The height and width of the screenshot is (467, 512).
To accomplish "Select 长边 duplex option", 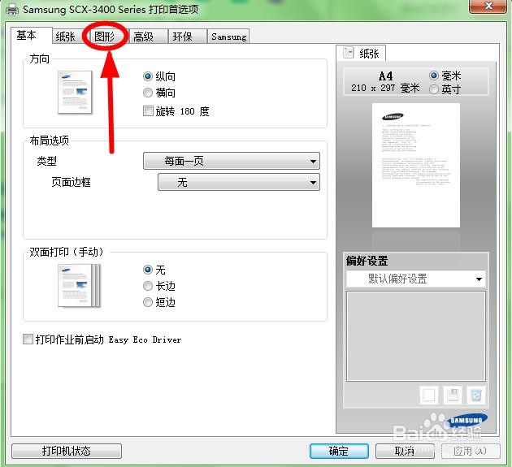I will coord(148,286).
